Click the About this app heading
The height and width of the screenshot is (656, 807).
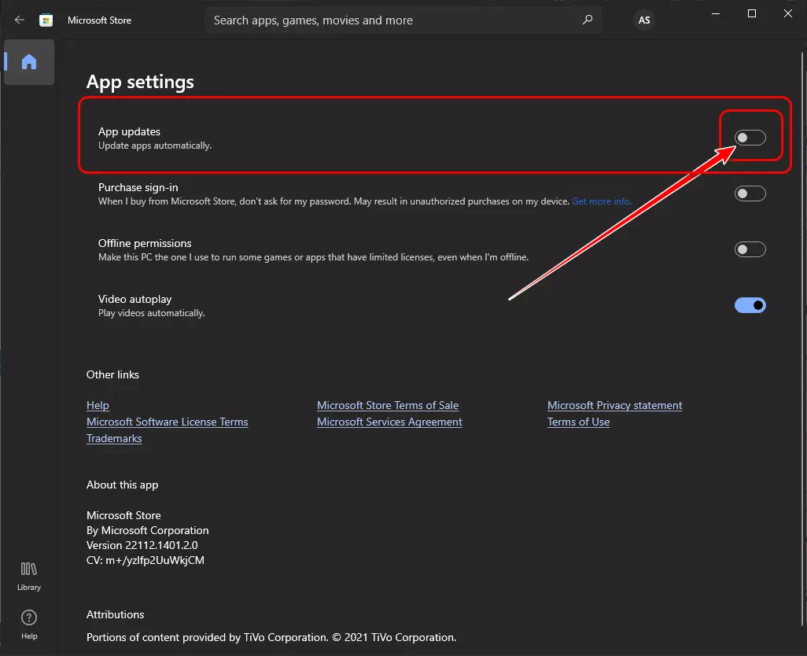click(x=123, y=485)
